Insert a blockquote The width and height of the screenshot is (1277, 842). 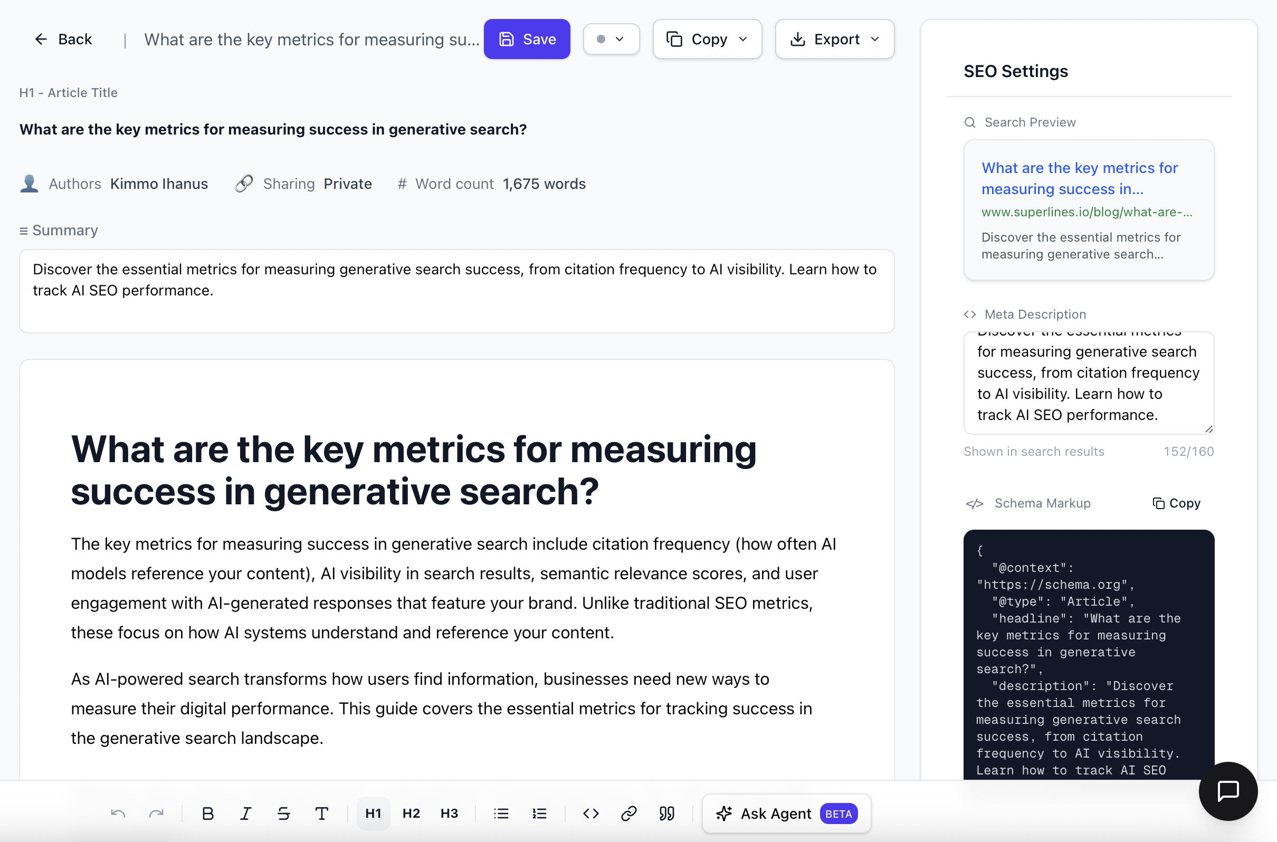tap(666, 813)
